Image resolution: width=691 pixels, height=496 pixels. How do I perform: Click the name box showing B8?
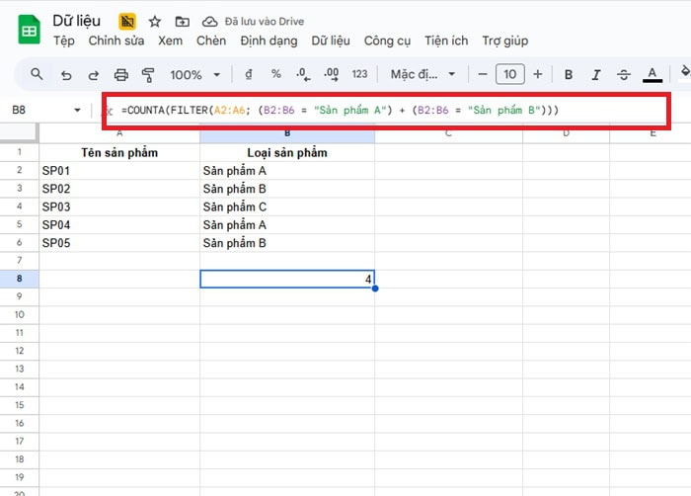point(19,110)
